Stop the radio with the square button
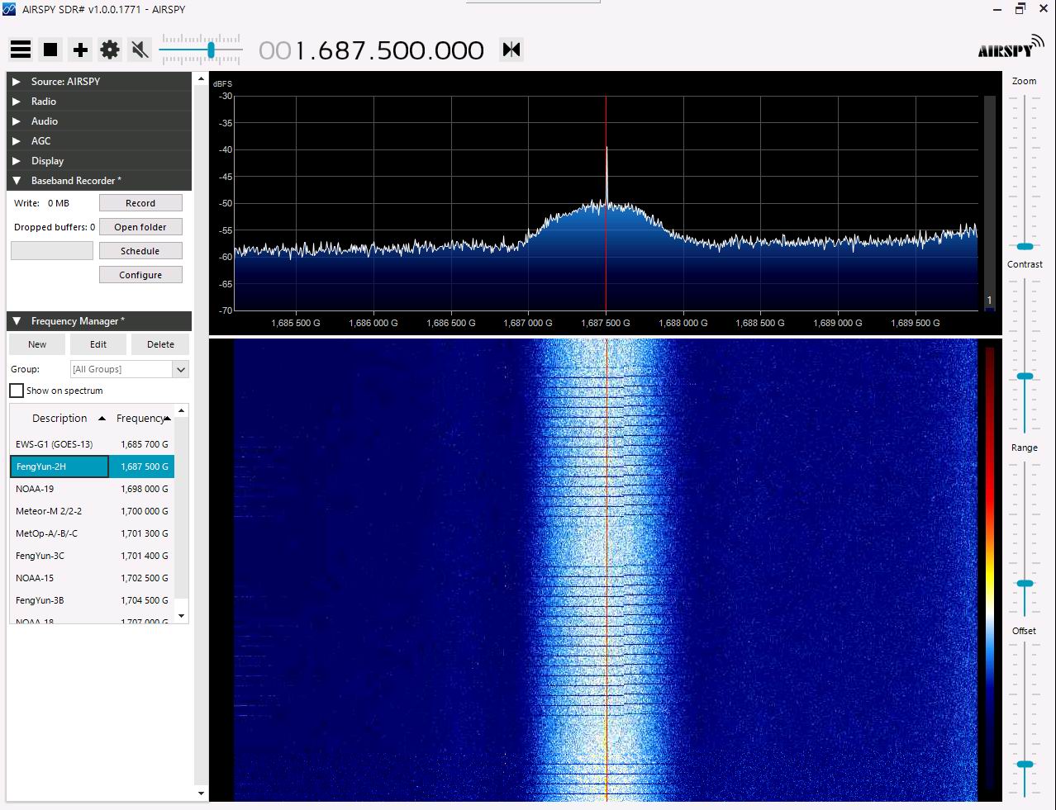Screen dimensions: 1056x810 [x=50, y=50]
